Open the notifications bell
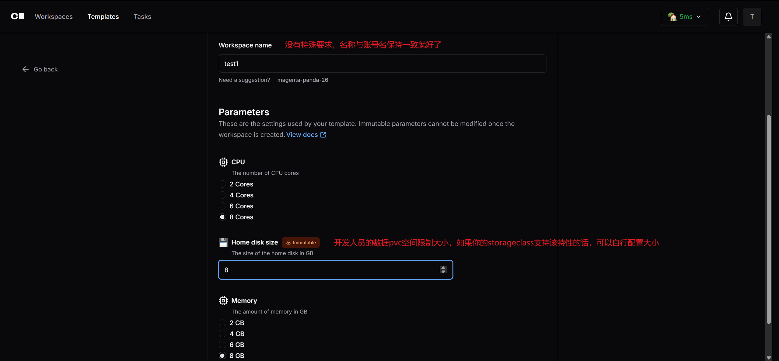The height and width of the screenshot is (361, 779). [x=728, y=17]
